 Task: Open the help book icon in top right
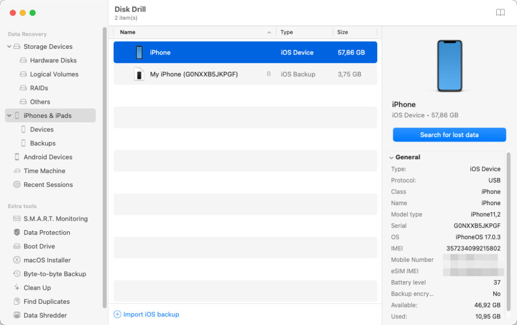(x=500, y=13)
